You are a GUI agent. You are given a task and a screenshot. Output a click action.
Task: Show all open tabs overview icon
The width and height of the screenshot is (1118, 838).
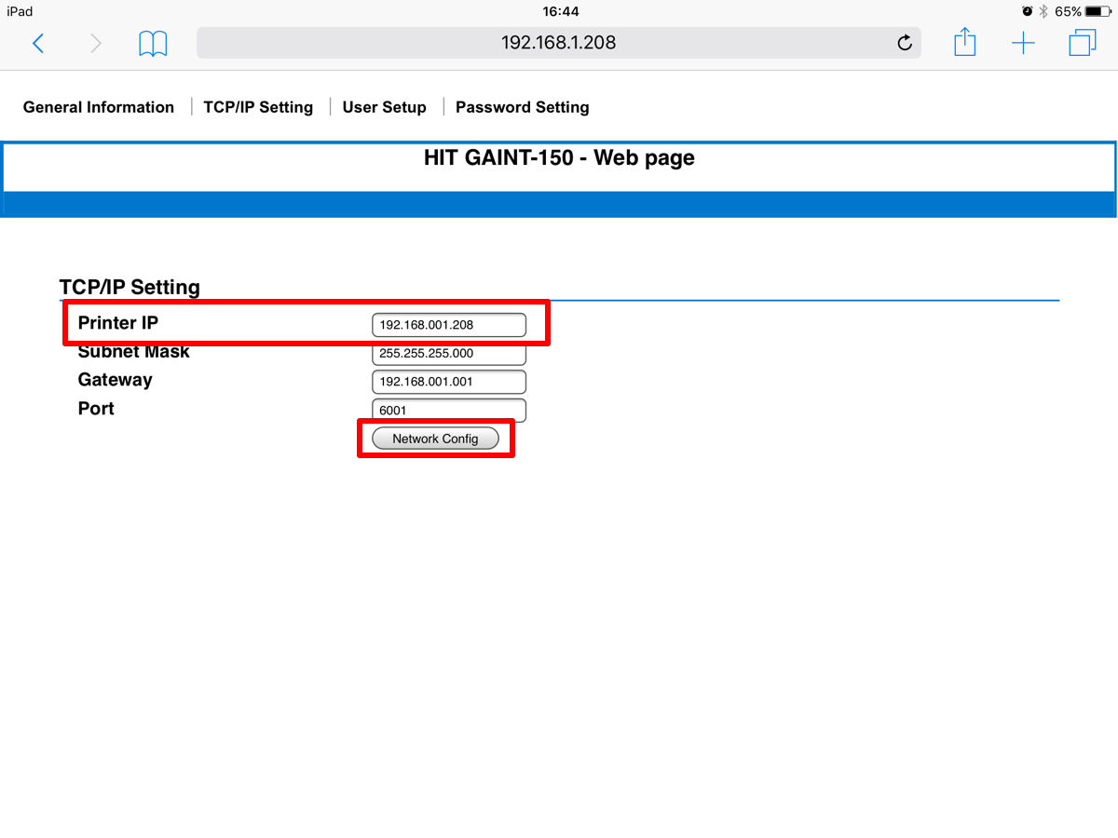coord(1082,43)
